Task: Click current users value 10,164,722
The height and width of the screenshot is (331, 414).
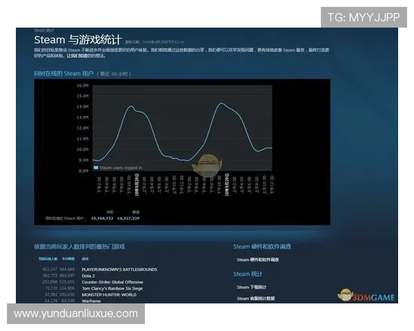Action: tap(102, 219)
